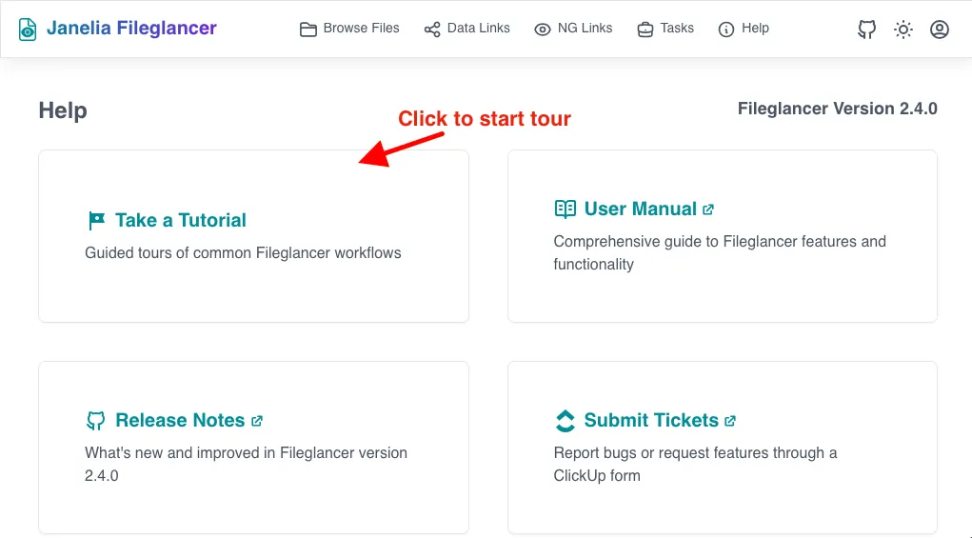Click the external link icon after Release Notes

[x=257, y=421]
